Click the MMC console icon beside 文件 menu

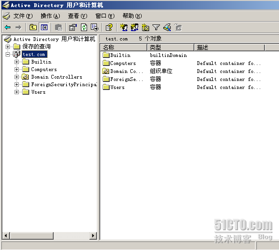7,16
